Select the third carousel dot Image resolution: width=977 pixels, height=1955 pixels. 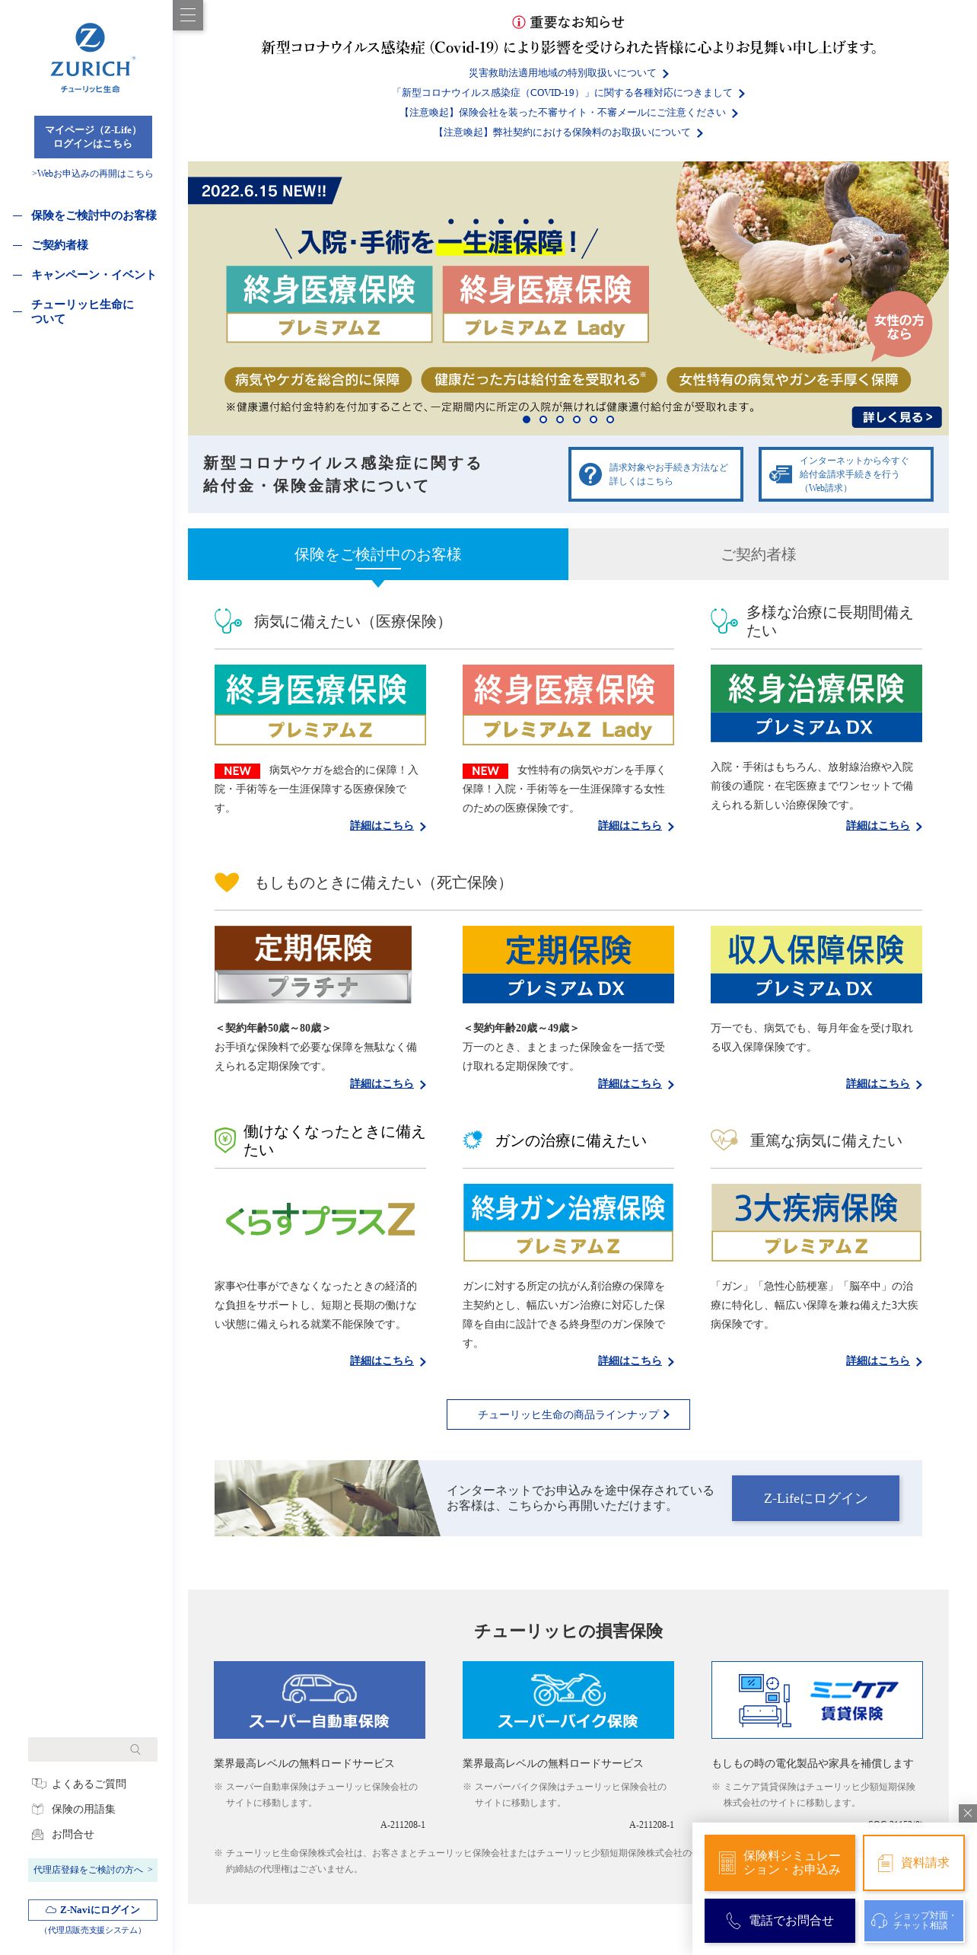pos(560,419)
